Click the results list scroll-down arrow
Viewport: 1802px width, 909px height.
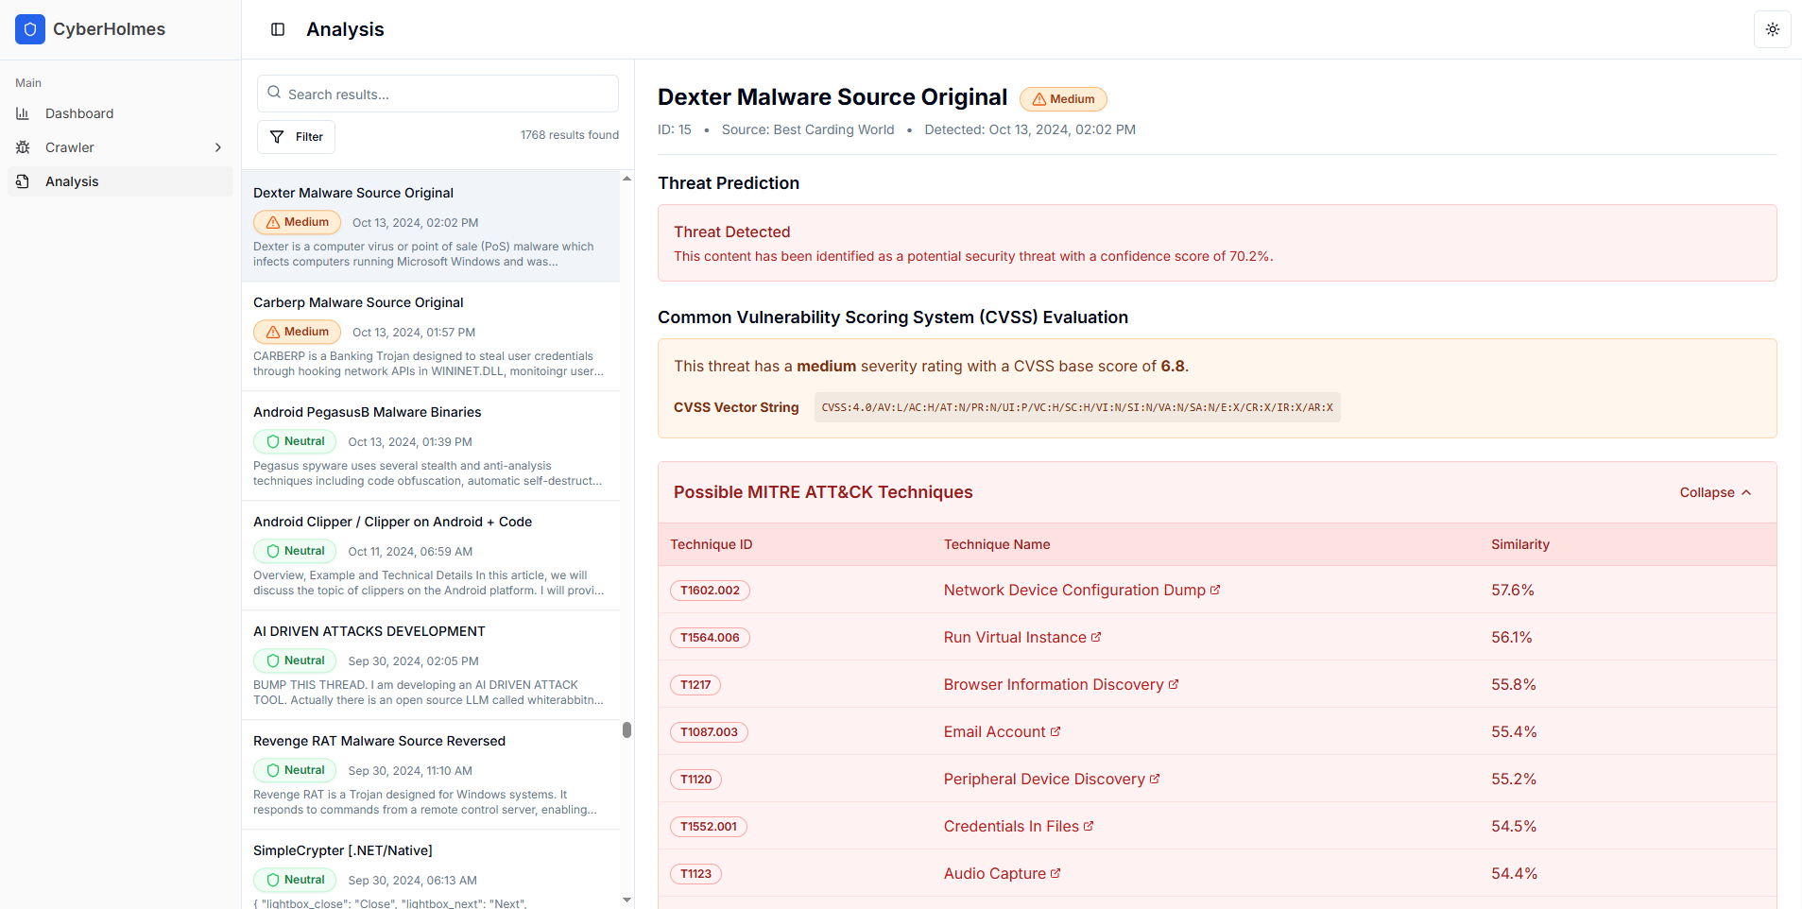click(626, 900)
